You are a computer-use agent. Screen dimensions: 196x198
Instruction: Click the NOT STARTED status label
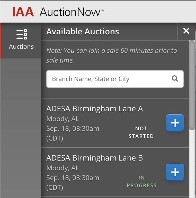pyautogui.click(x=141, y=132)
